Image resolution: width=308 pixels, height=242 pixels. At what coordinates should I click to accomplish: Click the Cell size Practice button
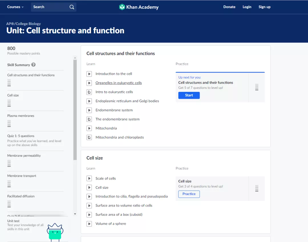coord(189,194)
